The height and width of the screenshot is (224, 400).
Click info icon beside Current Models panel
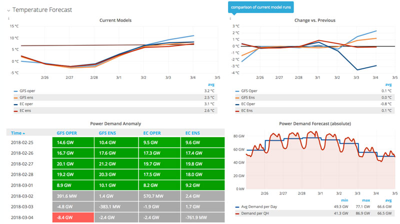(x=8, y=18)
